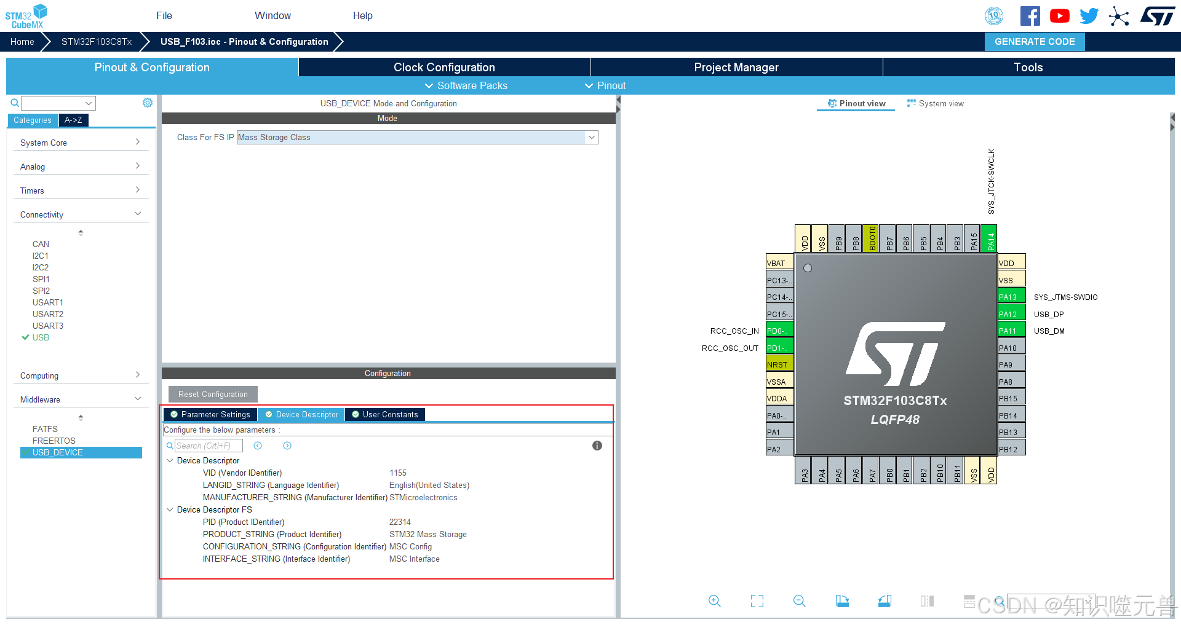The height and width of the screenshot is (625, 1181).
Task: Select CAN peripheral
Action: pos(41,244)
